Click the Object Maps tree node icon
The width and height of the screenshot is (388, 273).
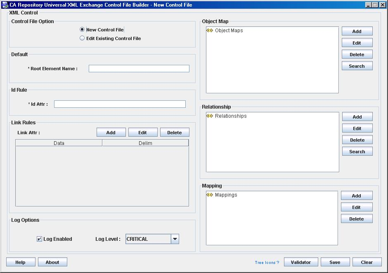click(x=210, y=31)
